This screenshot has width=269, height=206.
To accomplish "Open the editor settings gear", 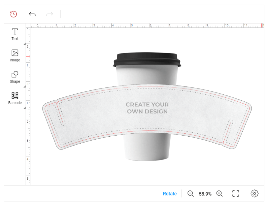I will 254,193.
